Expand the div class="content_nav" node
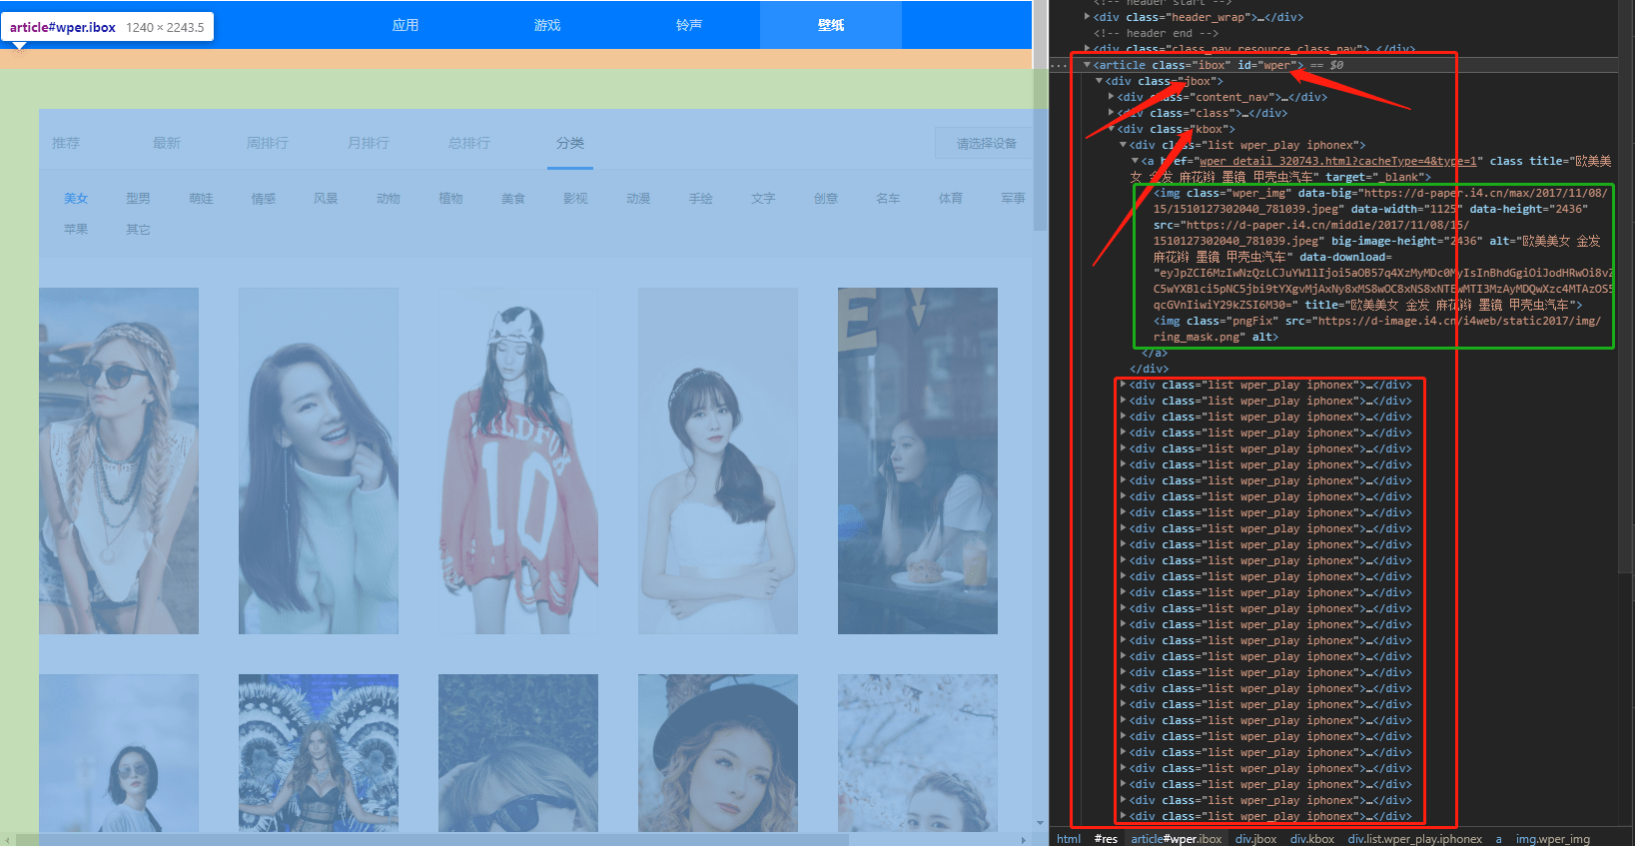This screenshot has height=846, width=1635. click(1112, 97)
